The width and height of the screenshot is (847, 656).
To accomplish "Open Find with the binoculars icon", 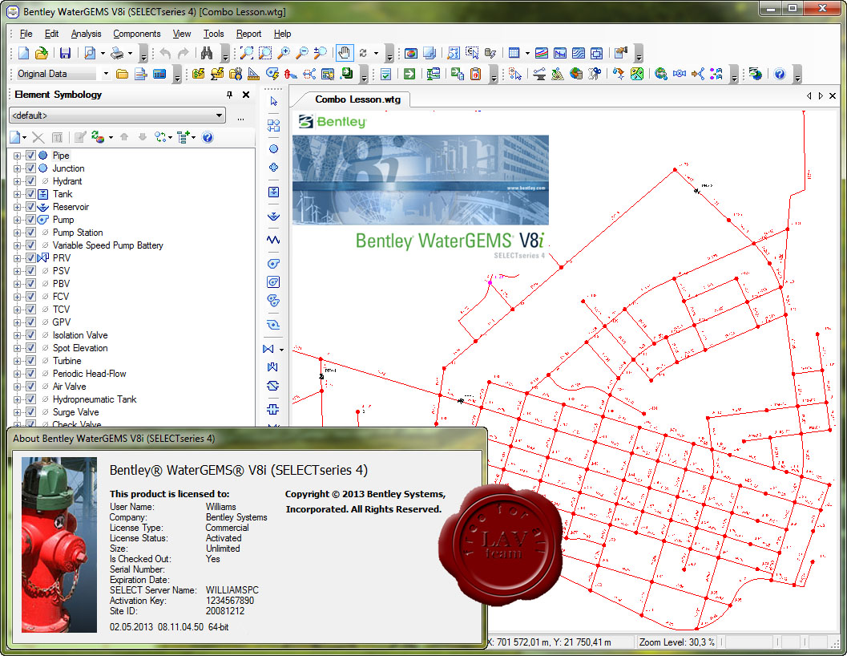I will tap(207, 53).
